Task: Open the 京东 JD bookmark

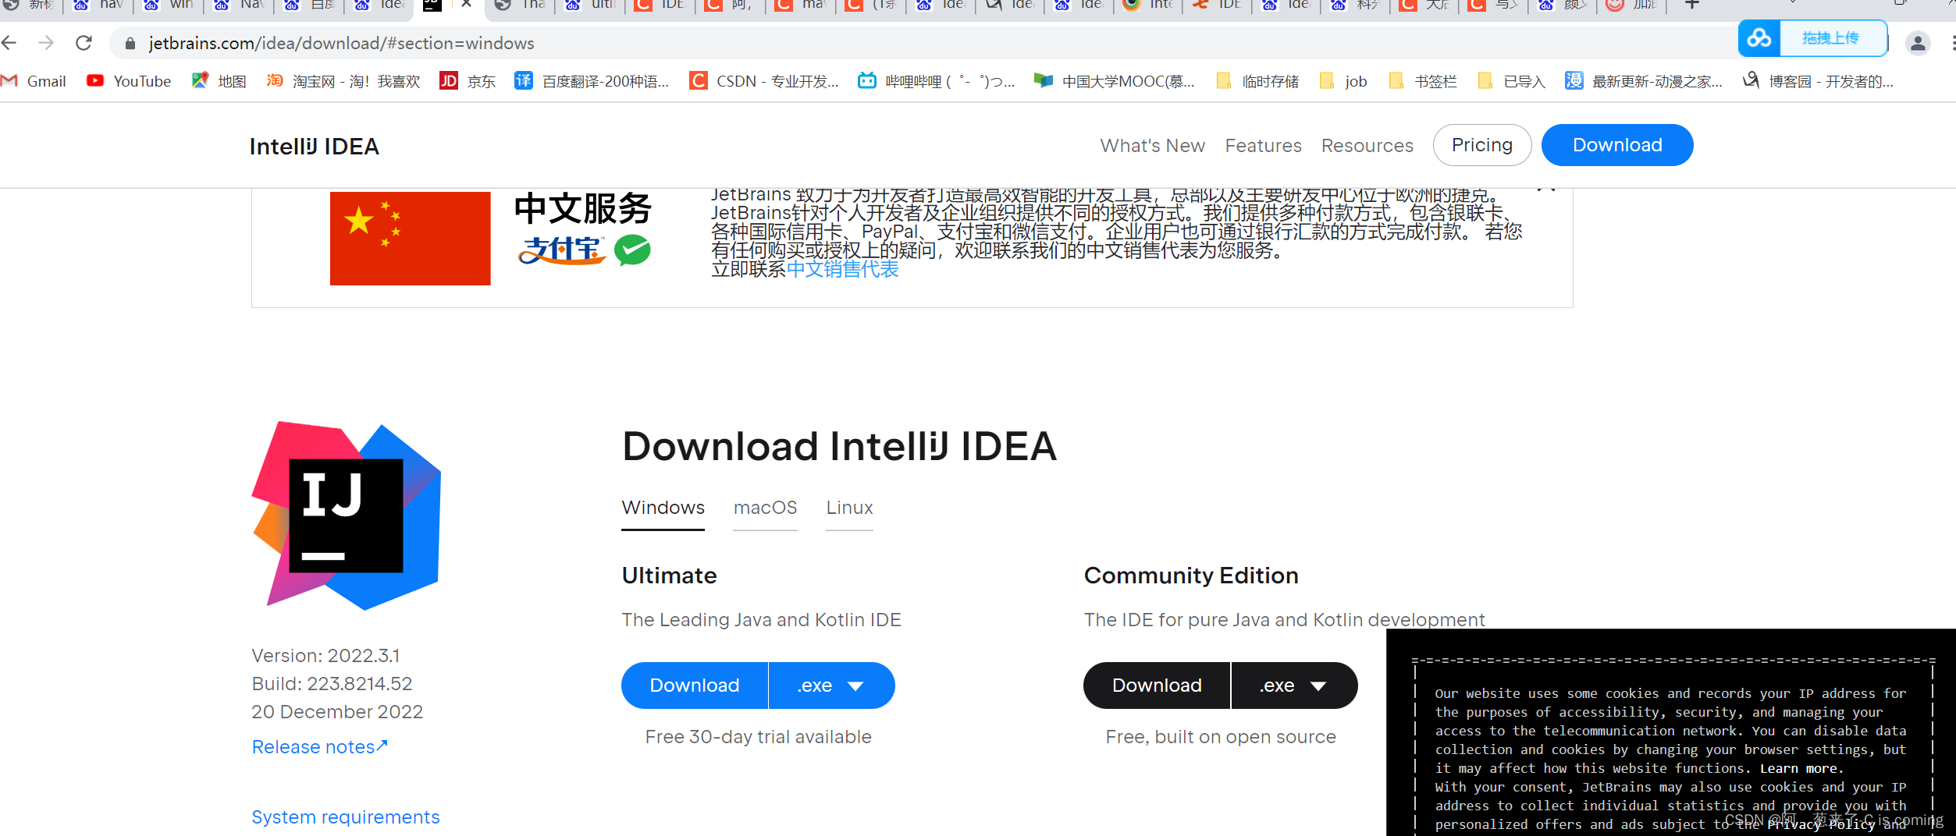Action: point(468,81)
